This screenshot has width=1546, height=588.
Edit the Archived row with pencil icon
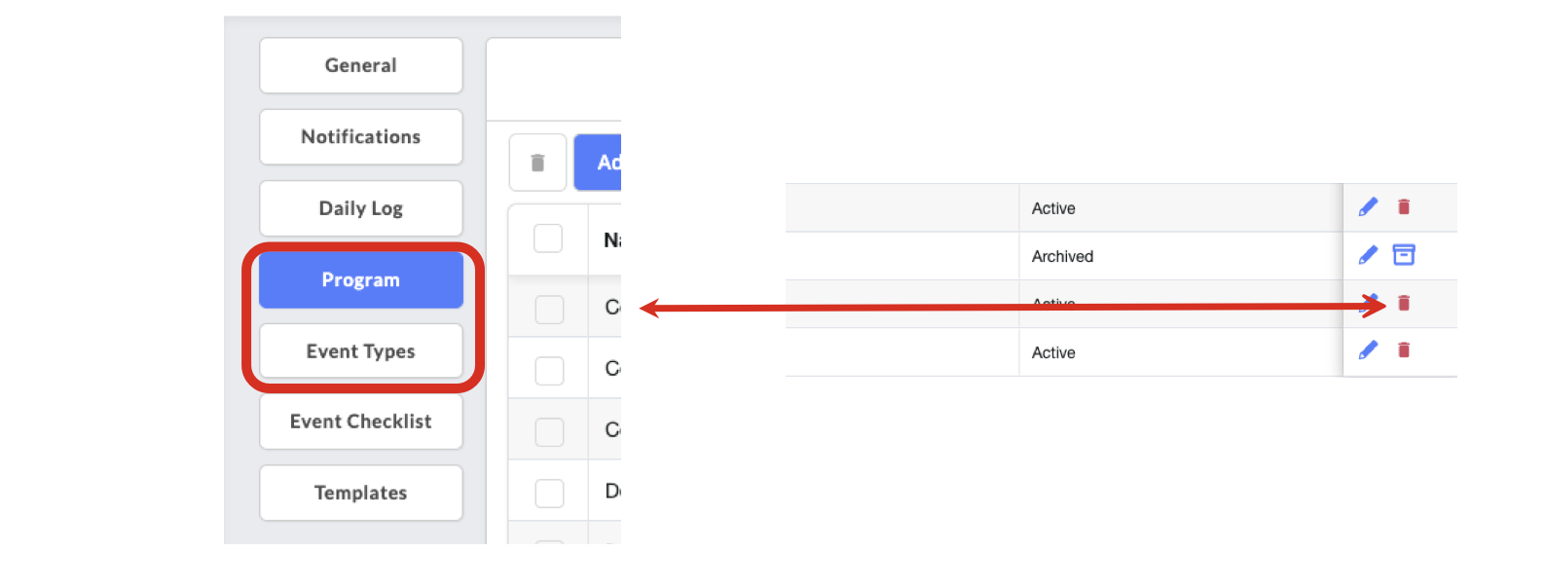pos(1368,255)
